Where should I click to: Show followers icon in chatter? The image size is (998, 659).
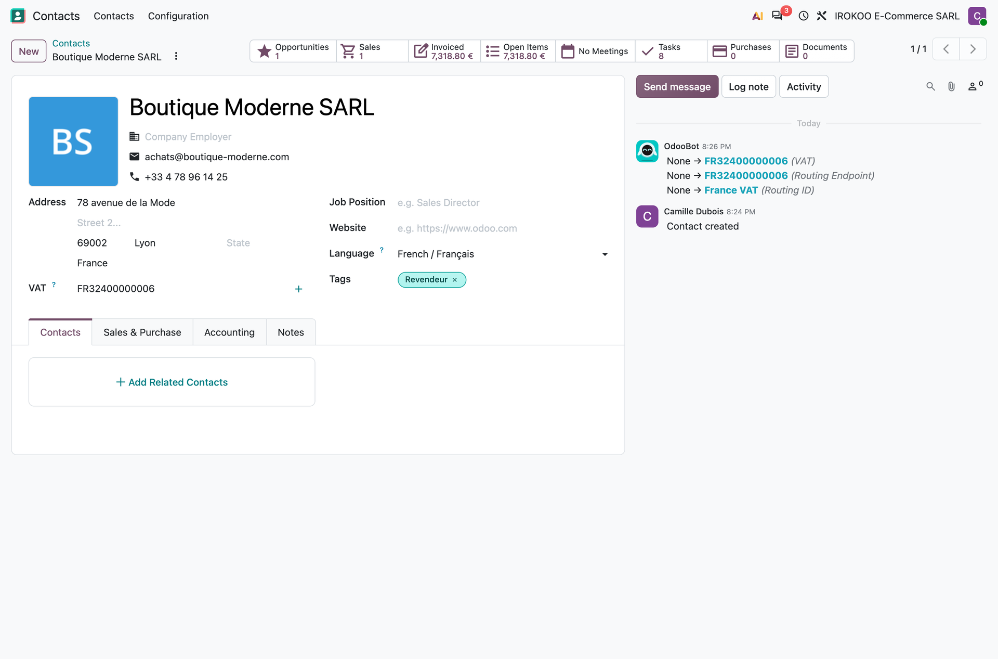pyautogui.click(x=975, y=86)
